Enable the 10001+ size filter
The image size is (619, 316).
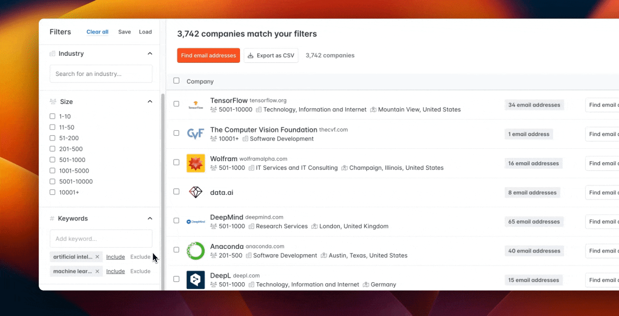[x=52, y=192]
